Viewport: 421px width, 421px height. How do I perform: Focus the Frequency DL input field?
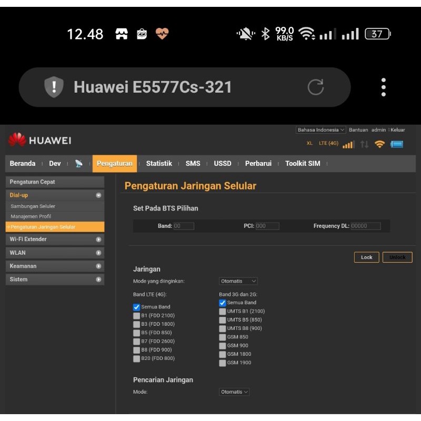point(366,226)
